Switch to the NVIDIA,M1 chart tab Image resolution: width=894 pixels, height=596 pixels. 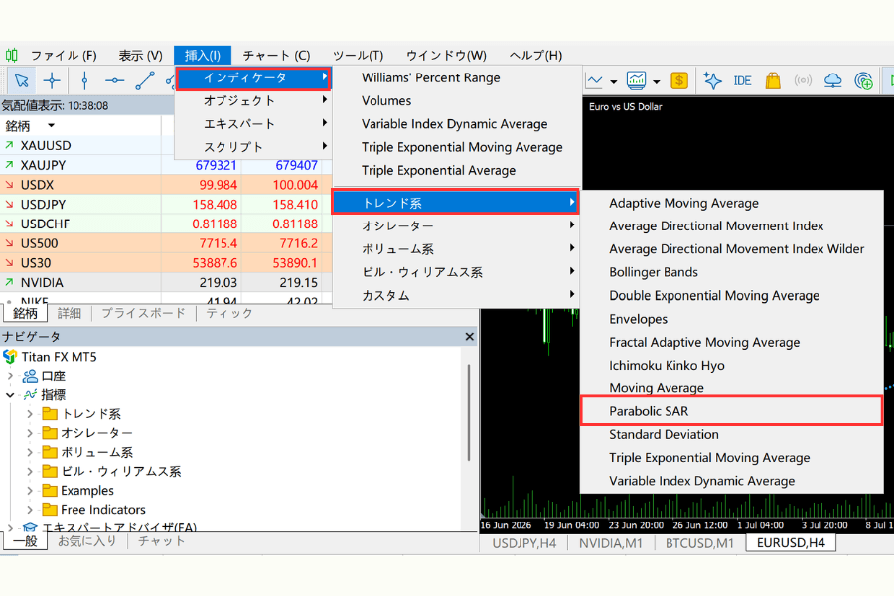[x=611, y=543]
